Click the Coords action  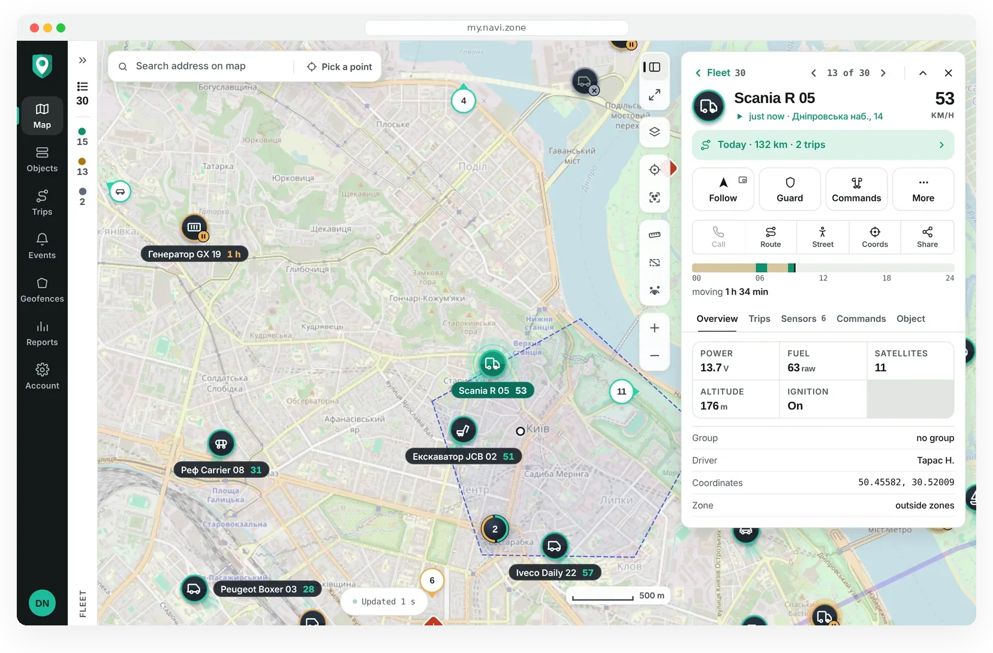[875, 237]
